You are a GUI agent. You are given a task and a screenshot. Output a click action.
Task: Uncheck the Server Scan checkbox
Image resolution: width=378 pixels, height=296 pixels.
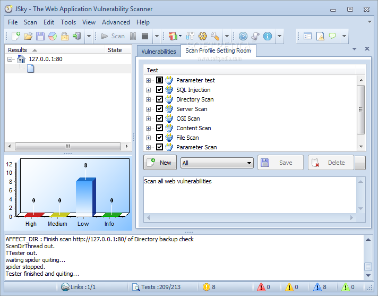pos(159,109)
